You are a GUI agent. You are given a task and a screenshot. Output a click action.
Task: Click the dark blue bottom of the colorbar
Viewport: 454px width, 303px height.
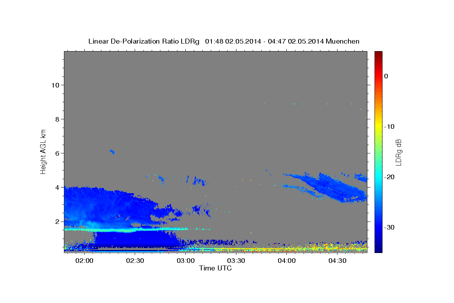click(x=378, y=249)
